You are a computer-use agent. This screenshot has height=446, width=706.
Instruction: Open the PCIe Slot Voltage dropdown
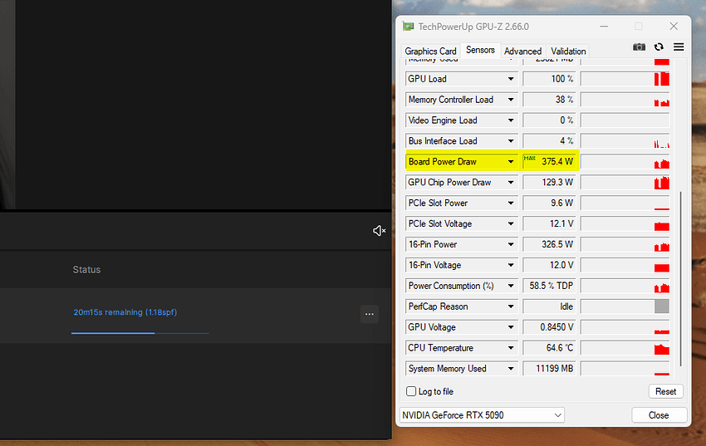pos(511,223)
